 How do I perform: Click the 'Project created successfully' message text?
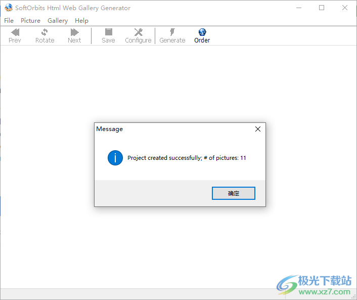click(187, 158)
